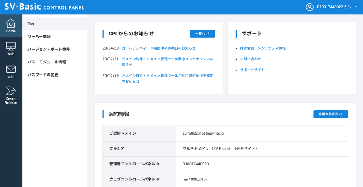Image resolution: width=363 pixels, height=187 pixels.
Task: Click the user account avatar icon
Action: click(x=309, y=7)
